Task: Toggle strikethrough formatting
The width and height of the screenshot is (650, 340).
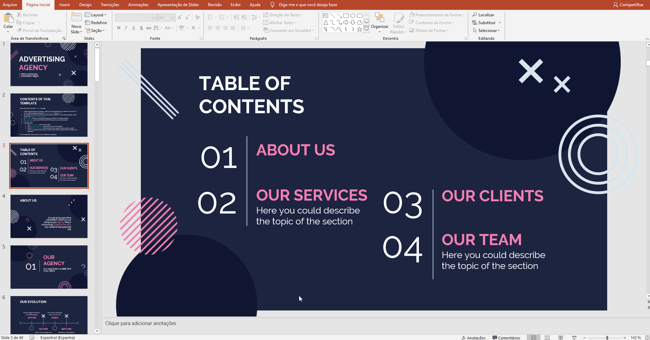Action: (149, 28)
